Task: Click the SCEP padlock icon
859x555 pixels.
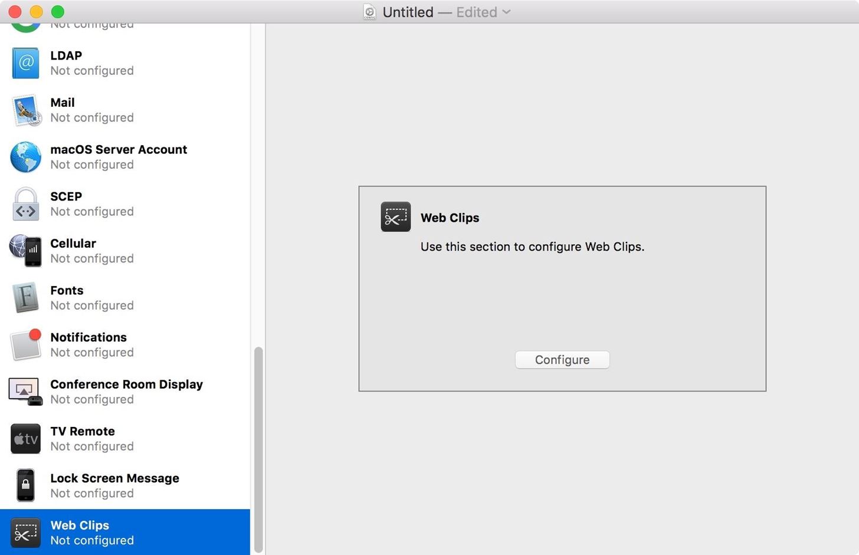Action: click(25, 203)
